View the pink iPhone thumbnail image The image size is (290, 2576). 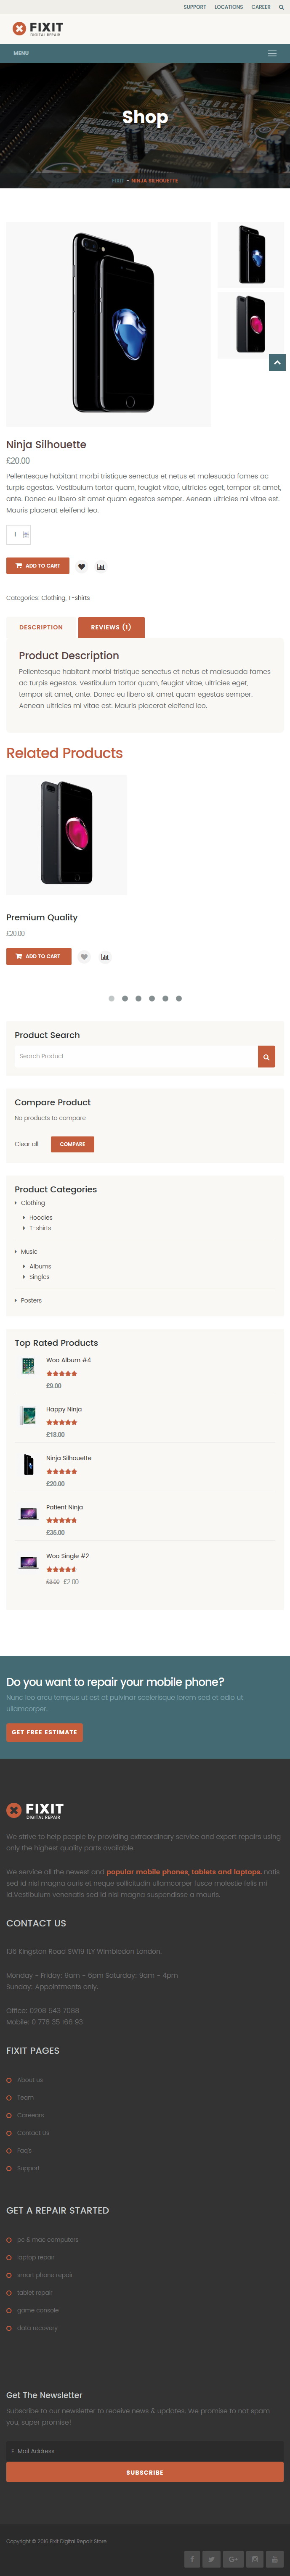pyautogui.click(x=251, y=324)
